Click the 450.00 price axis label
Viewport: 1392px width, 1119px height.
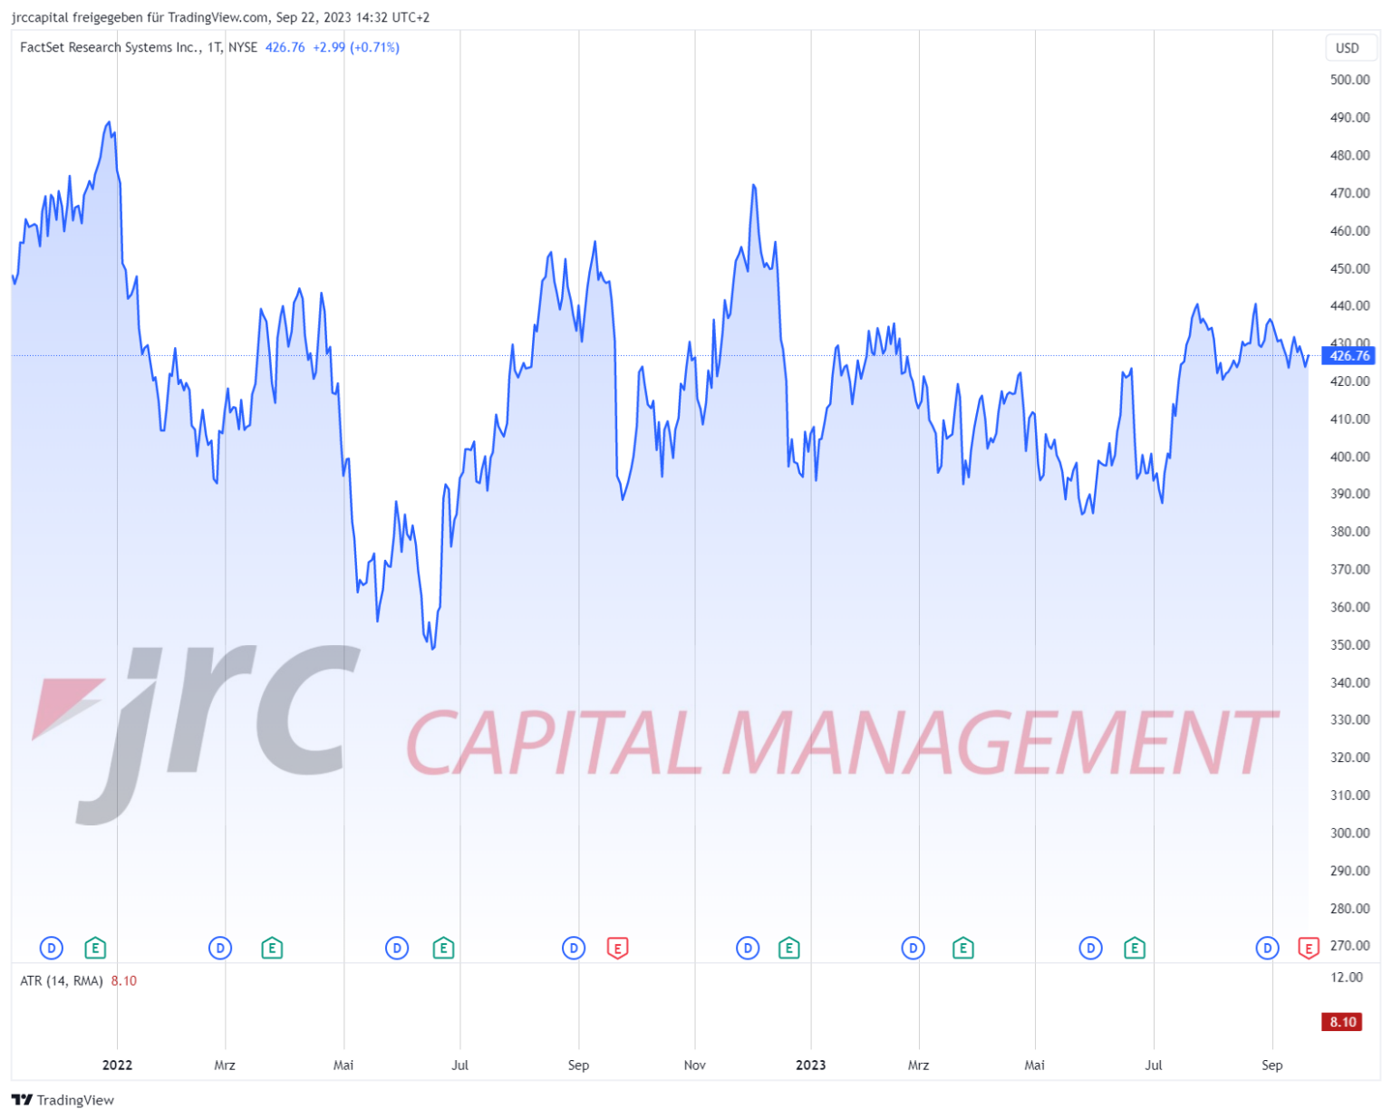click(x=1350, y=268)
